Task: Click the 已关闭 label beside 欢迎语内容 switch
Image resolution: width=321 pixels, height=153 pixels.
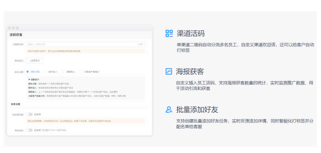Action: pos(38,114)
